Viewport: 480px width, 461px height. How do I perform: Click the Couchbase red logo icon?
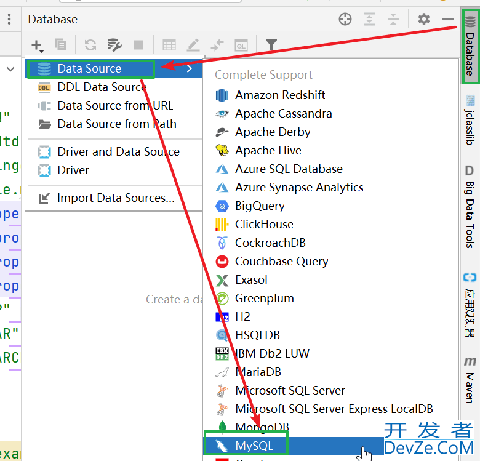tap(222, 262)
